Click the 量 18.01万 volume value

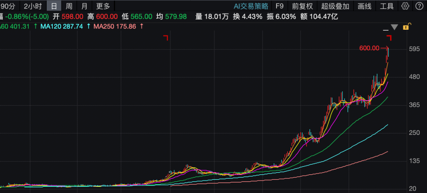coord(212,16)
